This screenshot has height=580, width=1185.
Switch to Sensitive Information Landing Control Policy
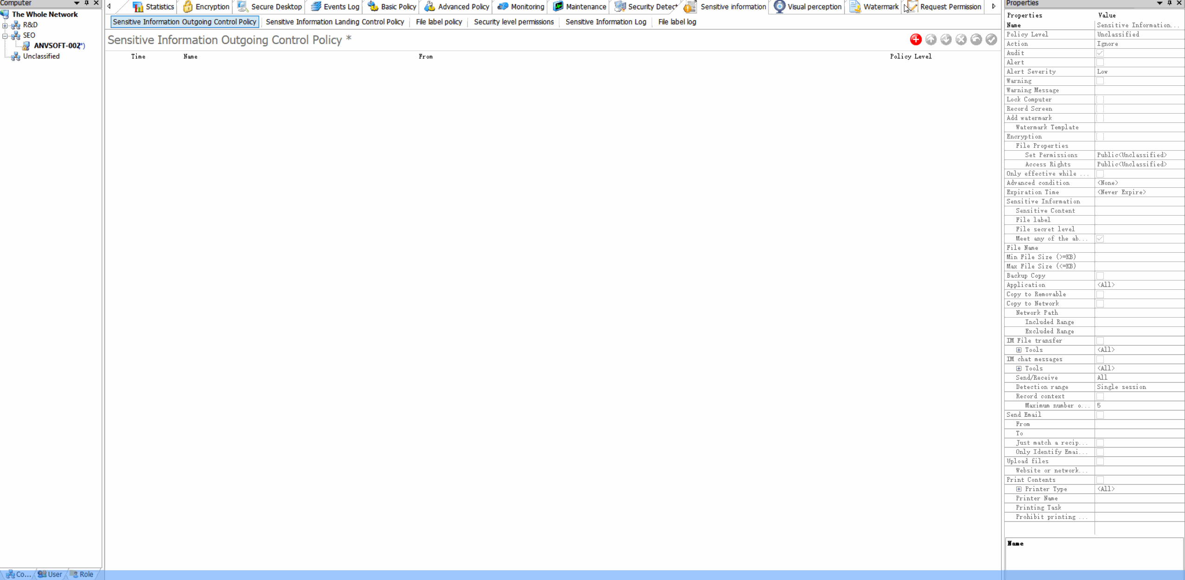[334, 22]
